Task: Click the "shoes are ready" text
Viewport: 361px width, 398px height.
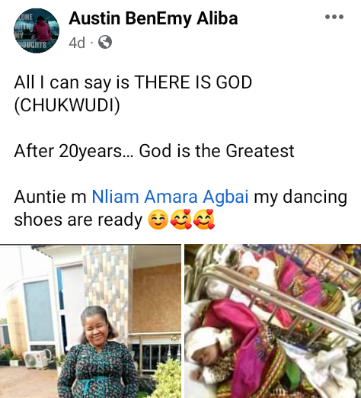Action: pos(78,220)
